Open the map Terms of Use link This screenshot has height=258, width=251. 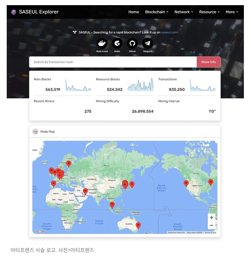[x=210, y=233]
